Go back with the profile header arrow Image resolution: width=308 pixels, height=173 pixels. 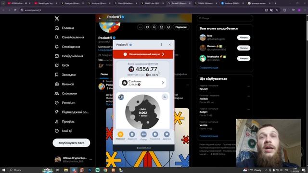click(100, 18)
